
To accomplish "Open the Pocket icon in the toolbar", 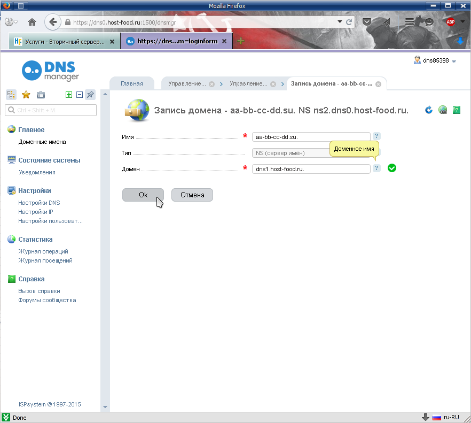I will tap(367, 22).
